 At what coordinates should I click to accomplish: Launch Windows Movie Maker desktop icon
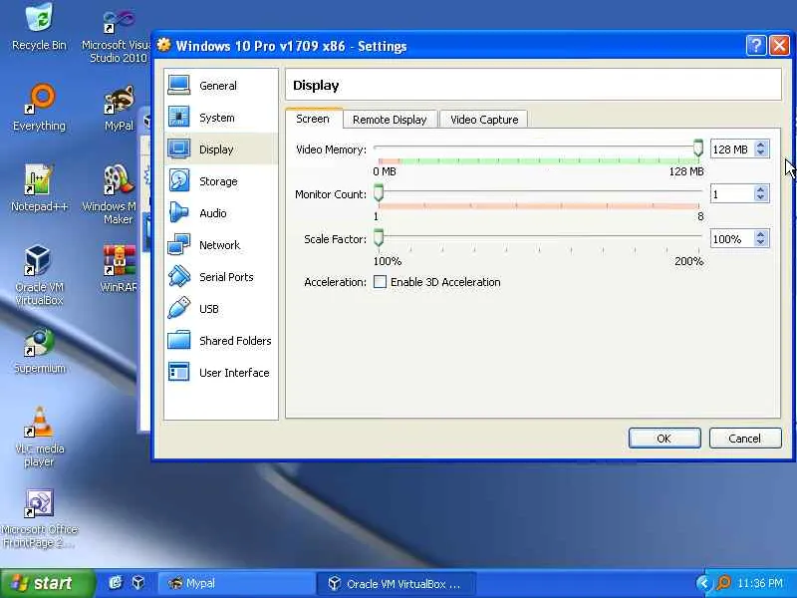coord(120,179)
